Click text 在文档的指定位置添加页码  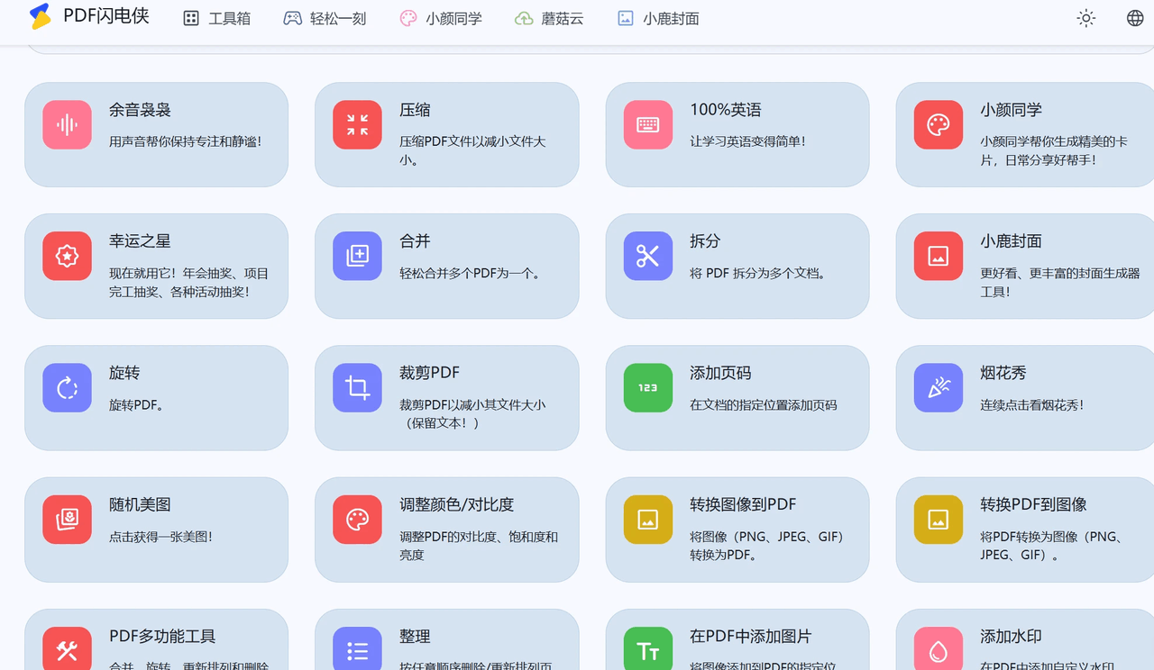764,404
